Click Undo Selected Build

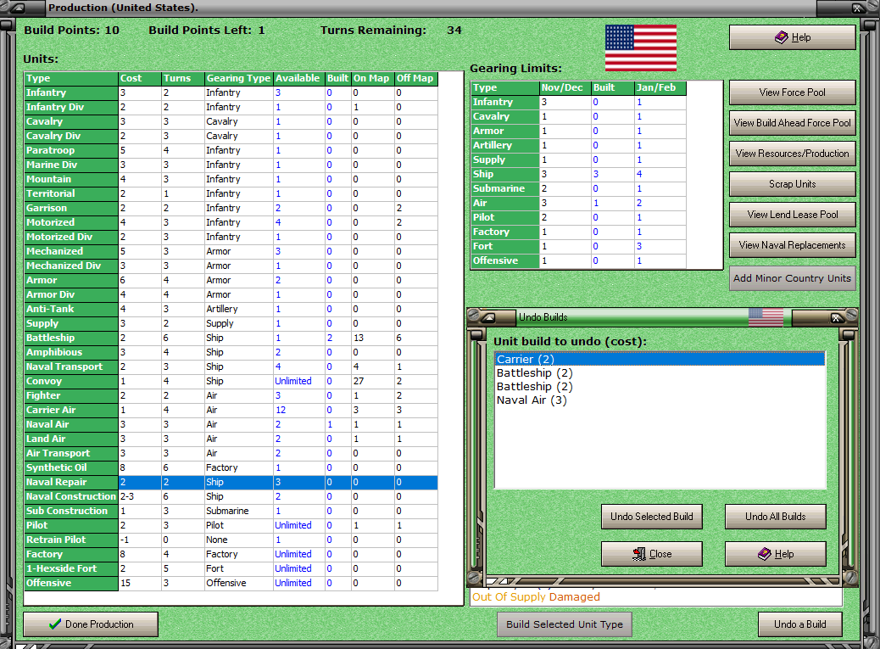click(x=652, y=517)
